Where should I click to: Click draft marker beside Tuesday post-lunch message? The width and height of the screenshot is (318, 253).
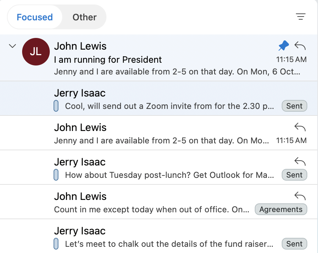(56, 175)
